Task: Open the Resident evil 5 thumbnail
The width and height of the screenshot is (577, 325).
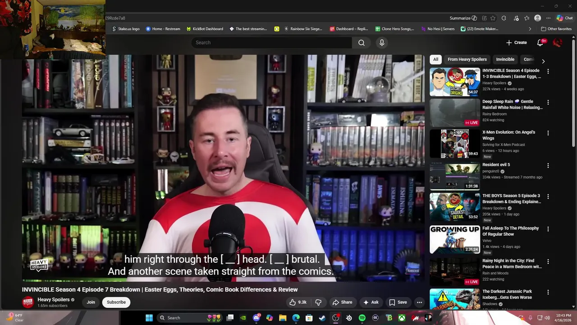Action: point(455,176)
